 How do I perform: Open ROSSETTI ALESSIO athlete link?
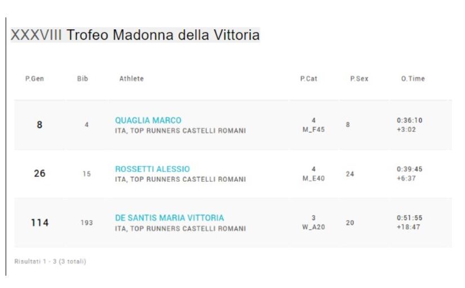click(x=152, y=169)
